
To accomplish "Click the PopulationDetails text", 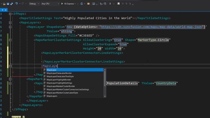I will tap(122, 83).
